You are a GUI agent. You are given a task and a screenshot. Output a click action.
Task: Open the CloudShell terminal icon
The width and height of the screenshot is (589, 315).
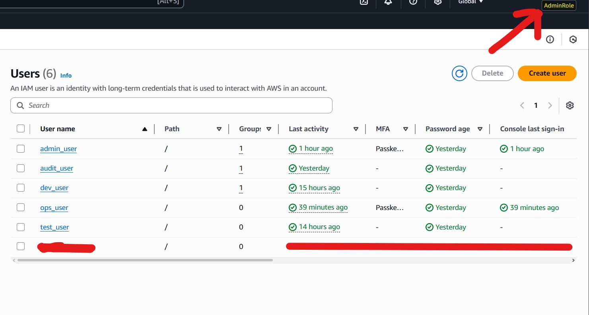364,2
